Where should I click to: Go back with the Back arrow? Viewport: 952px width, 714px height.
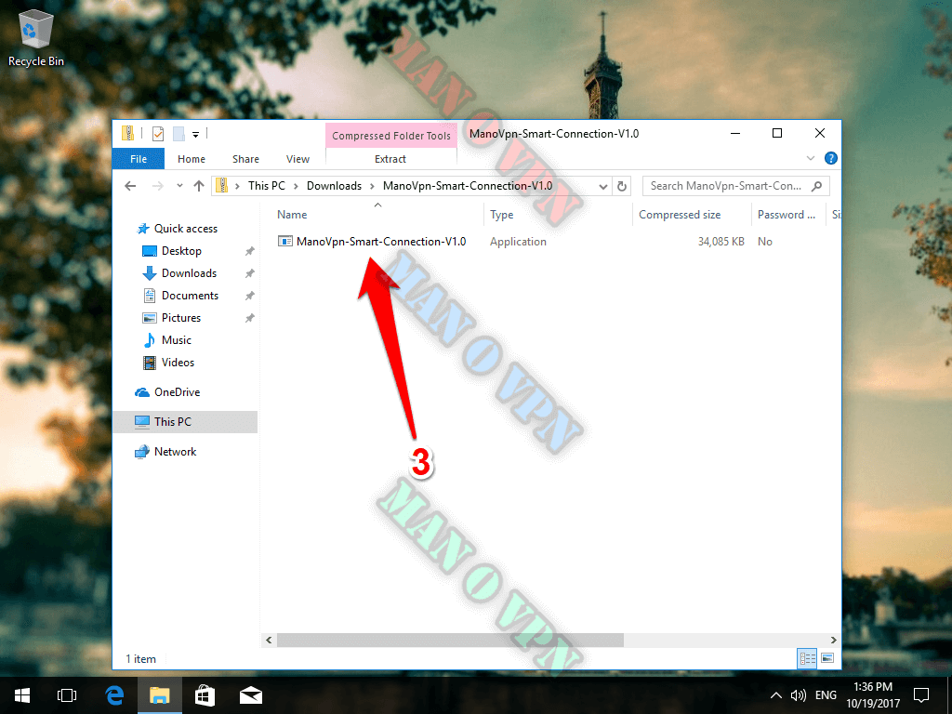point(130,186)
